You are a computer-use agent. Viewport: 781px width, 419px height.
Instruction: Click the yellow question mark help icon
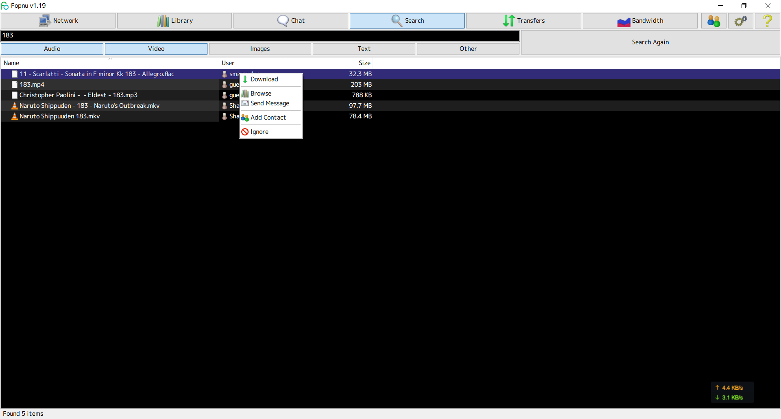(767, 21)
